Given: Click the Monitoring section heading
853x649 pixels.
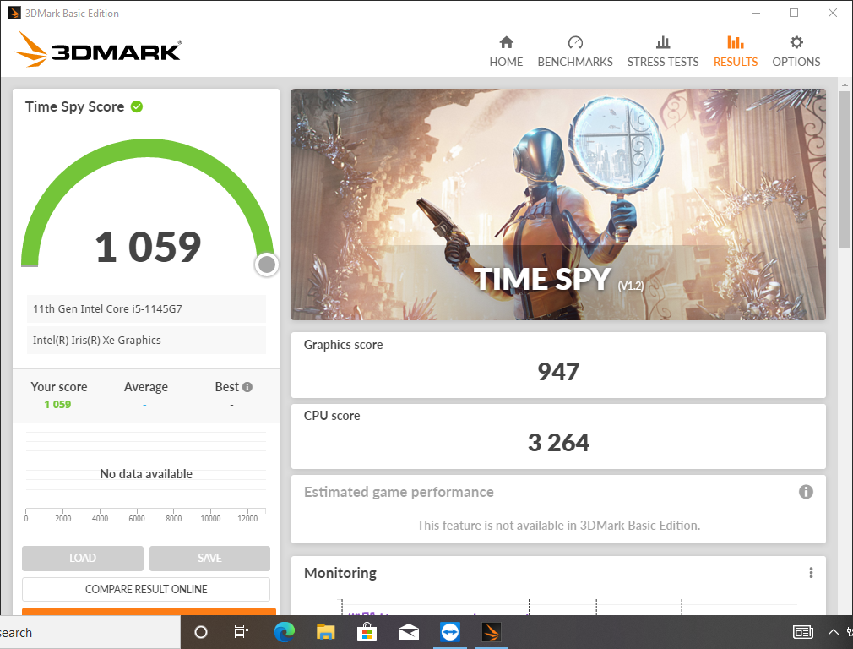Looking at the screenshot, I should coord(340,573).
